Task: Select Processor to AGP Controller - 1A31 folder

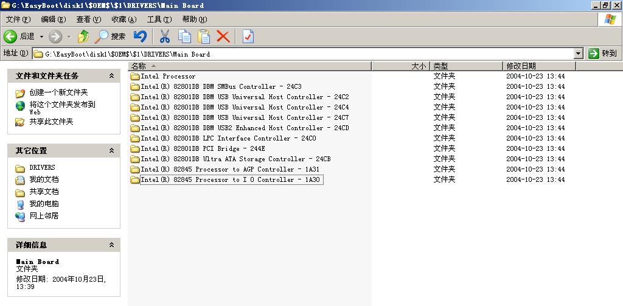Action: (x=230, y=169)
